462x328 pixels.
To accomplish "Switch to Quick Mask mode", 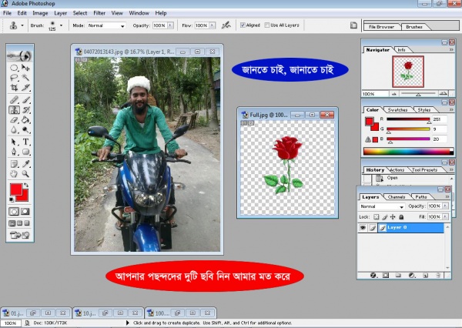I will click(x=25, y=211).
